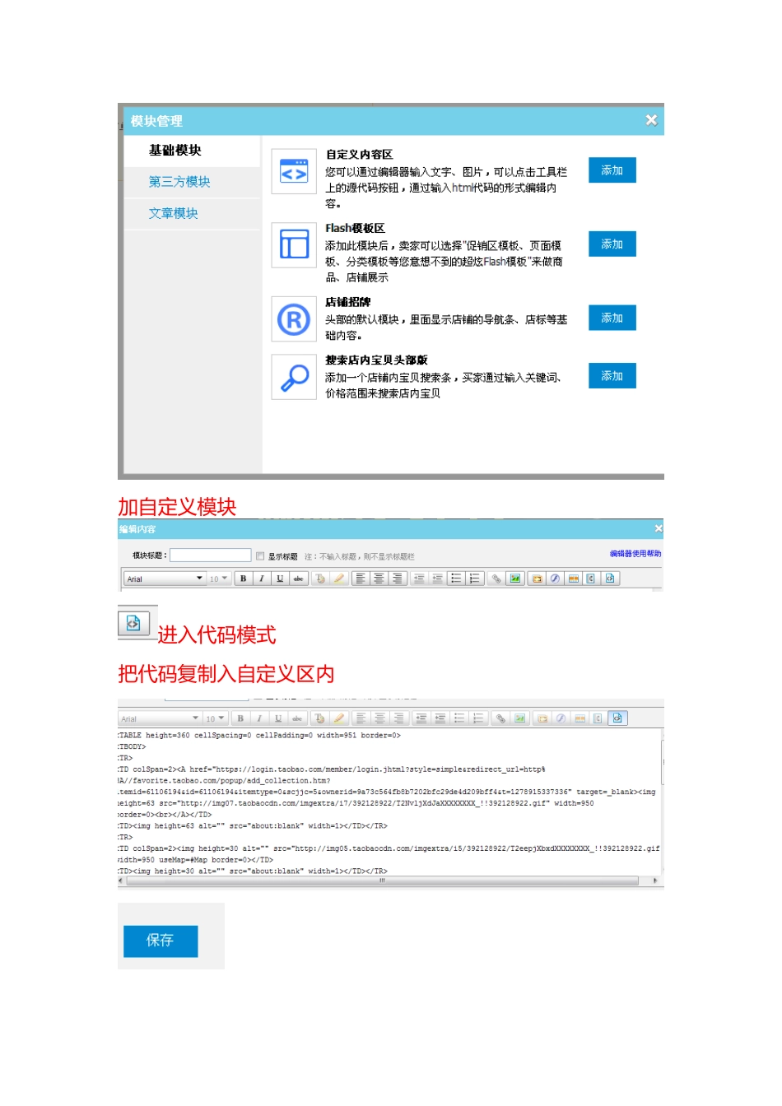Open Arial font dropdown in 编辑内容 toolbar

tap(165, 579)
